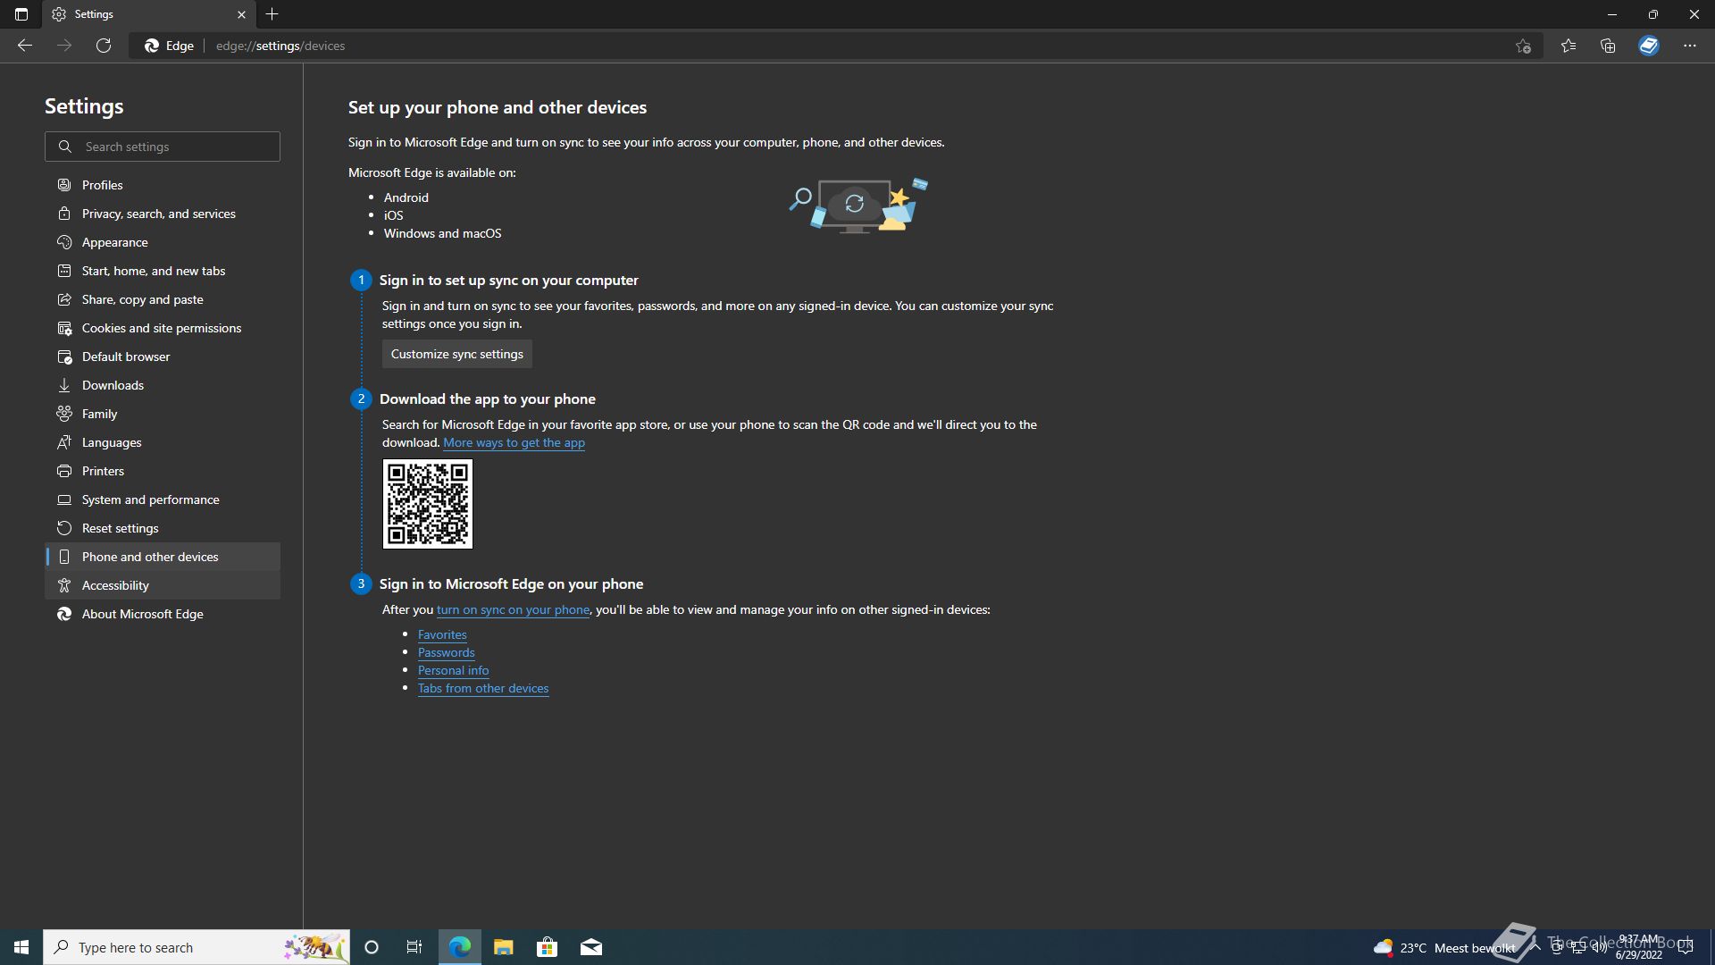Open File Explorer from taskbar
Screen dimensions: 1715x965
pyautogui.click(x=503, y=947)
